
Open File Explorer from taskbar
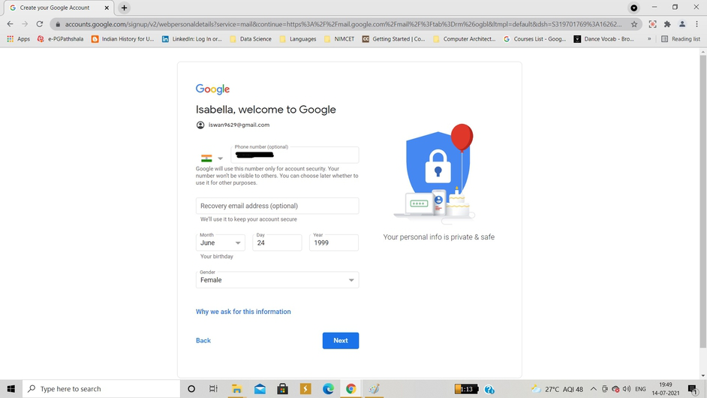(236, 388)
